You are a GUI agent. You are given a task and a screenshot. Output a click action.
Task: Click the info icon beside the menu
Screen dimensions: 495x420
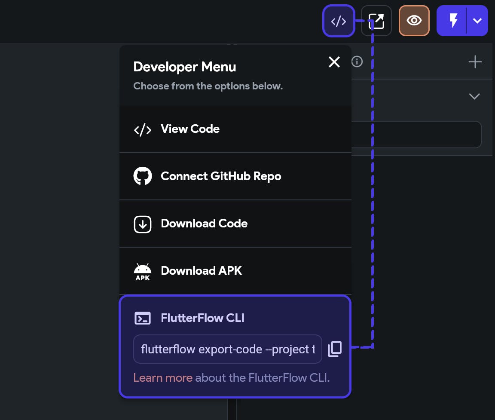pos(357,62)
